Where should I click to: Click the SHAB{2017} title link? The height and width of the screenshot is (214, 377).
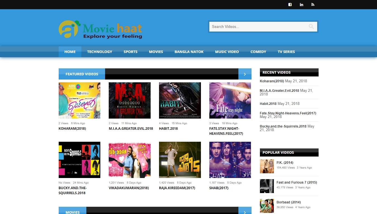[219, 188]
